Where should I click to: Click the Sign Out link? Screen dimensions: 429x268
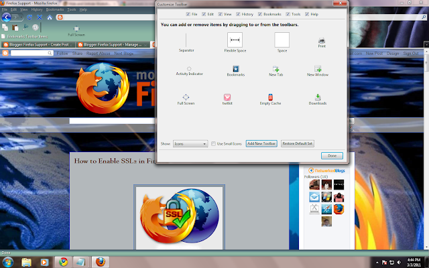click(411, 54)
